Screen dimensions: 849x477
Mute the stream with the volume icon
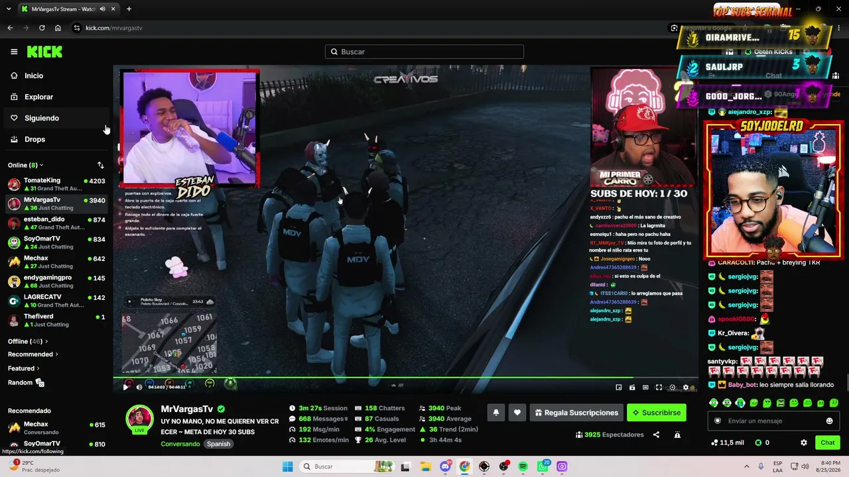coord(139,387)
